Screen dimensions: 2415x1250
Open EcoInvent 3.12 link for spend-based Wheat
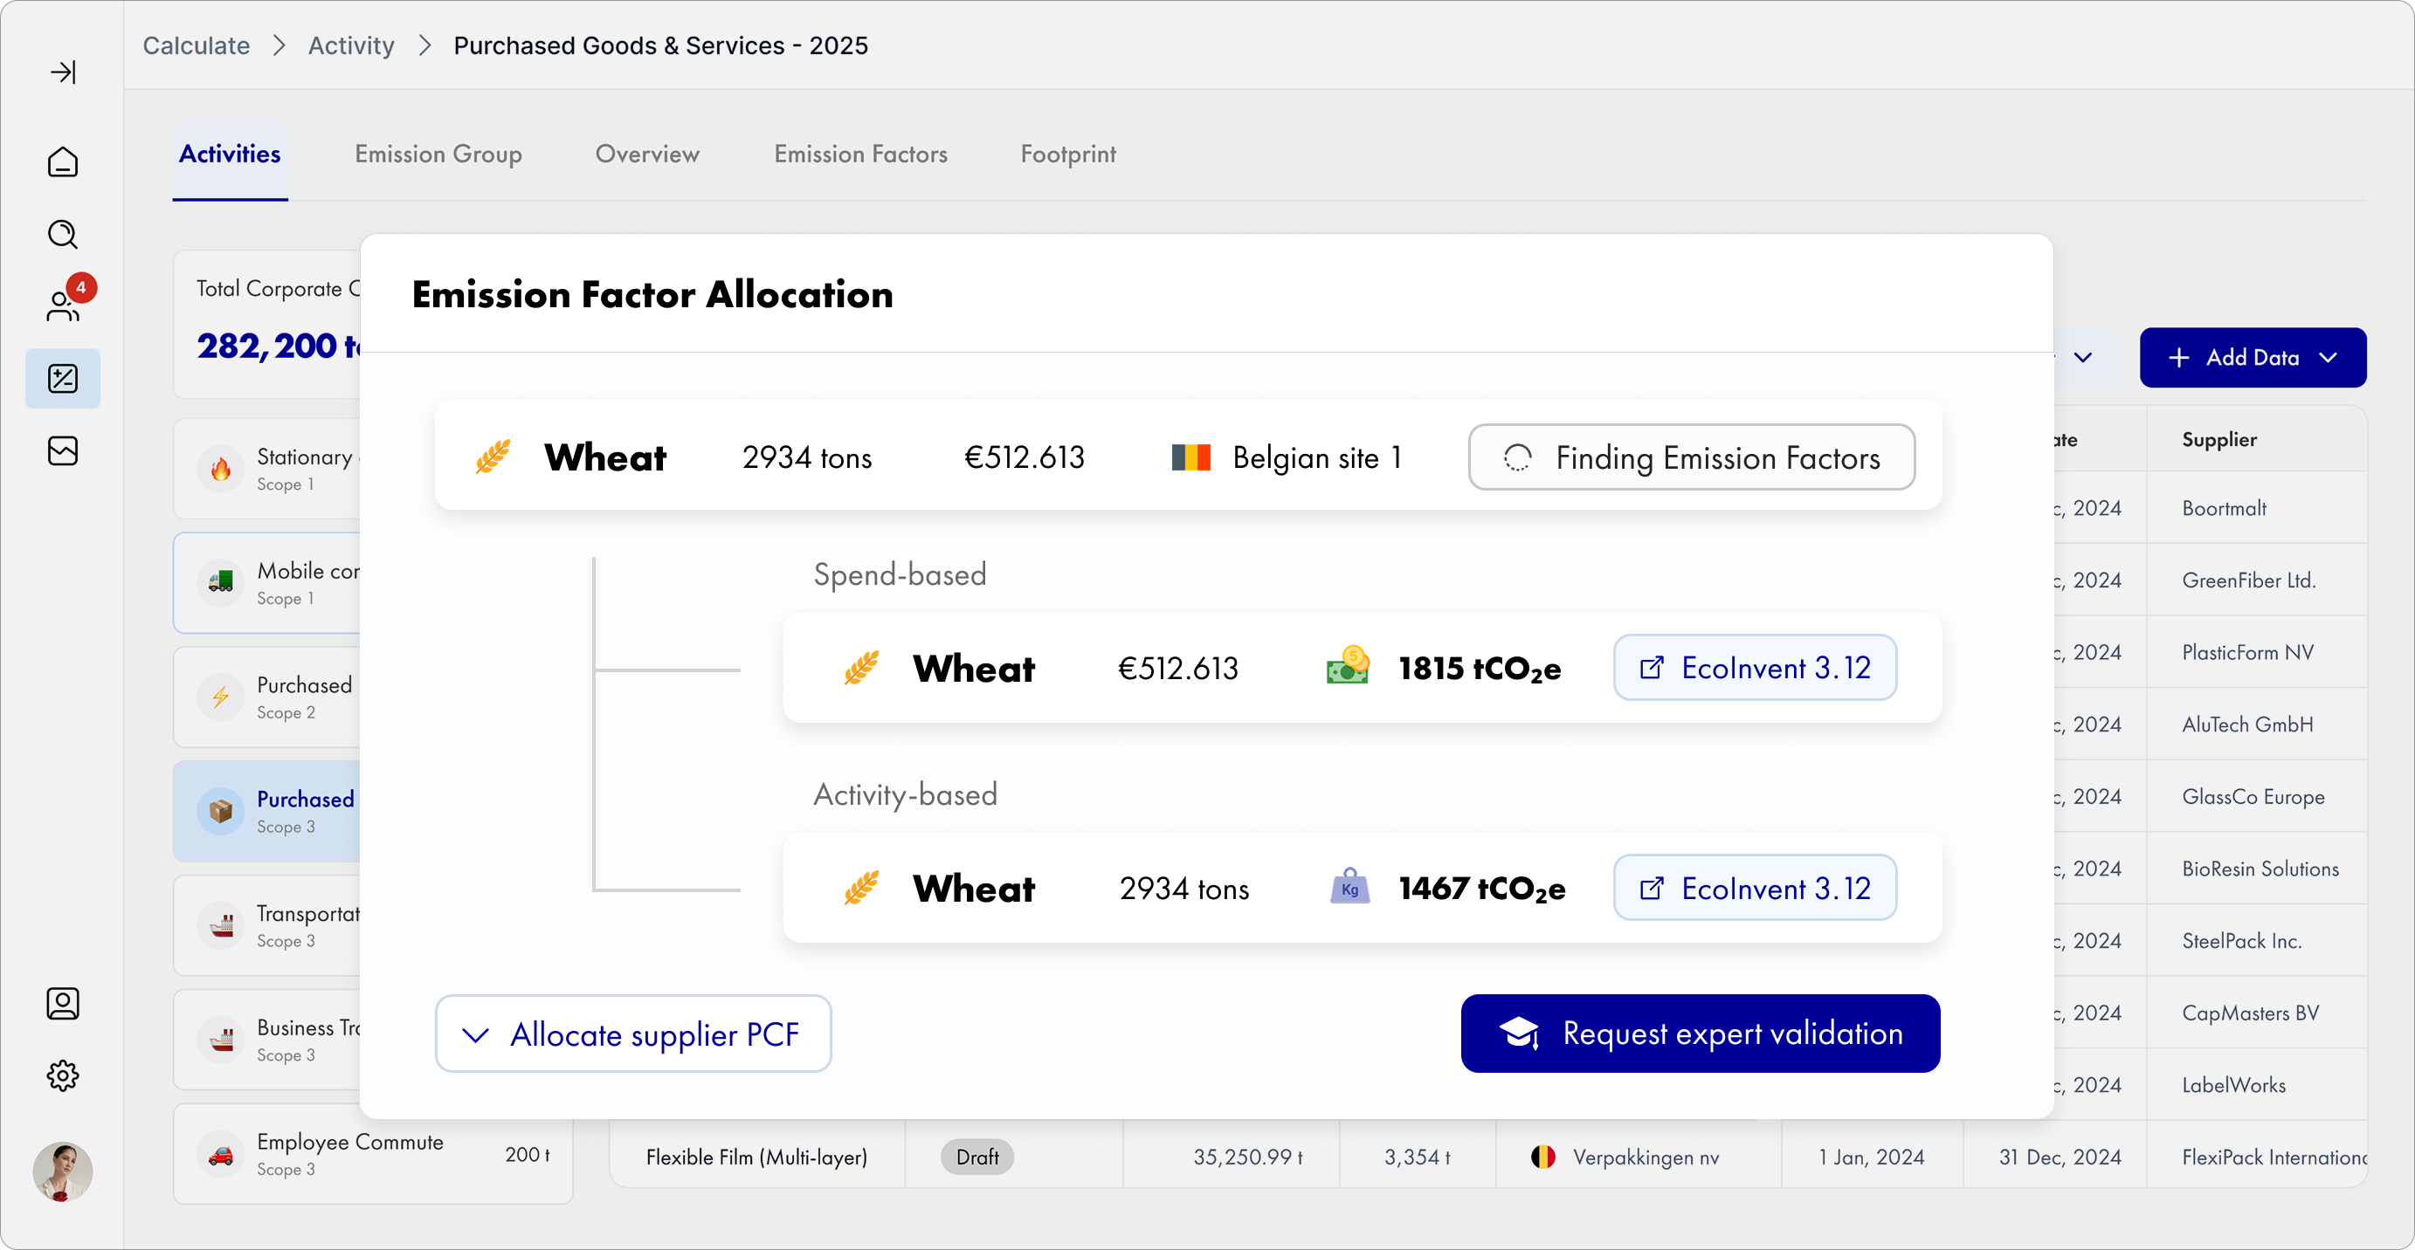[1754, 668]
